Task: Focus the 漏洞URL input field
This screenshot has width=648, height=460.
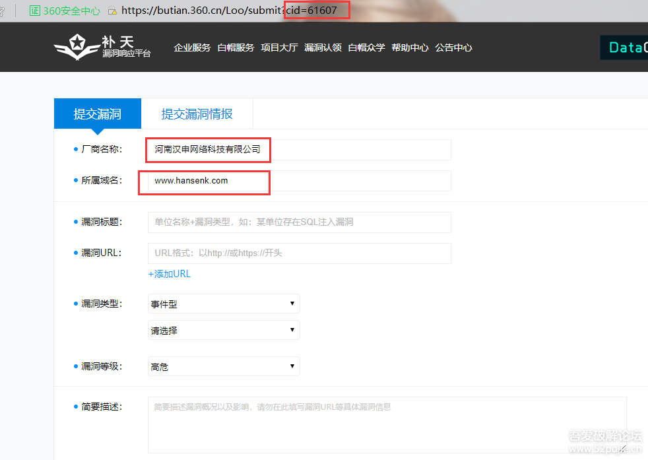Action: click(x=299, y=253)
